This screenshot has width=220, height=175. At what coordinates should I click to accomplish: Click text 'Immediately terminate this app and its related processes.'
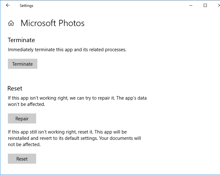click(67, 50)
